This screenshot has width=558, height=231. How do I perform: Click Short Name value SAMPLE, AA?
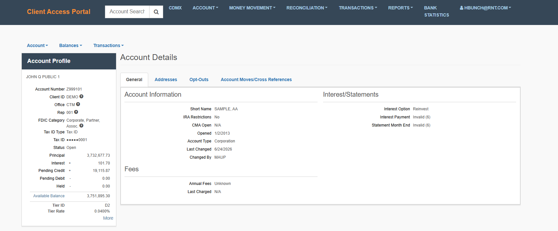tap(226, 109)
